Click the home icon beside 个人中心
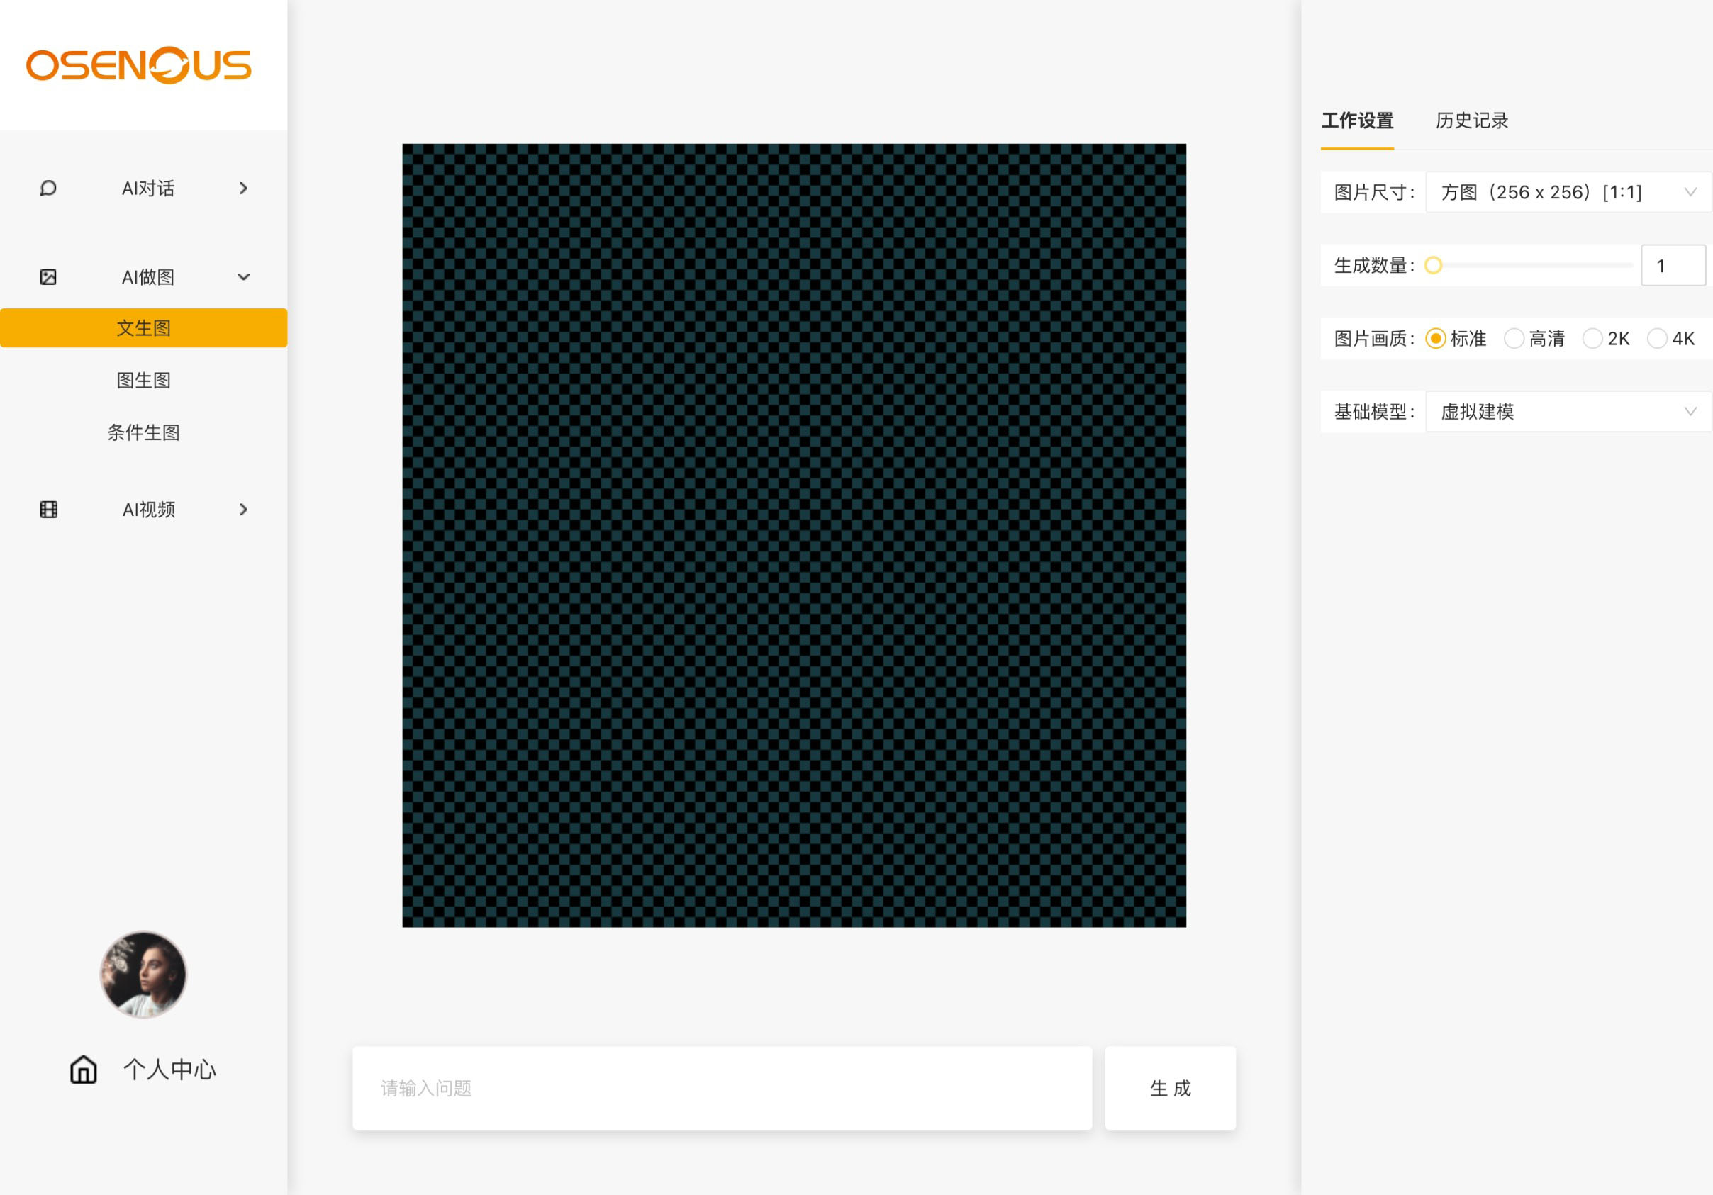Screen dimensions: 1713x1195 84,1069
